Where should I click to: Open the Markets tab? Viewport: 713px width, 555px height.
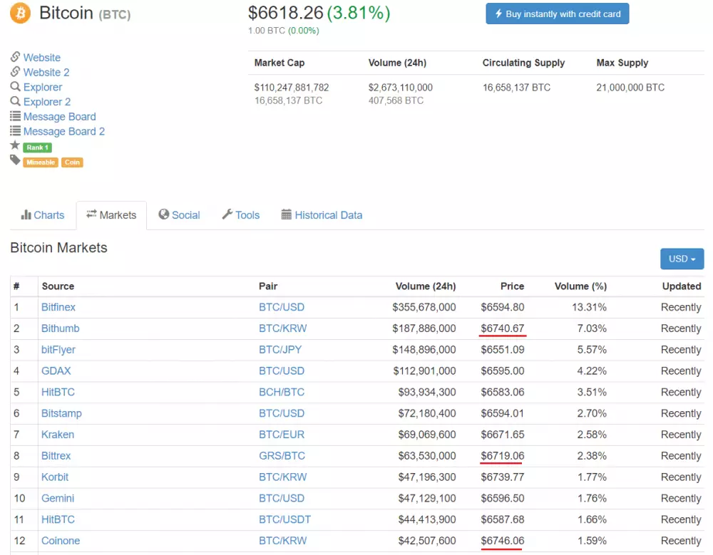(x=111, y=214)
